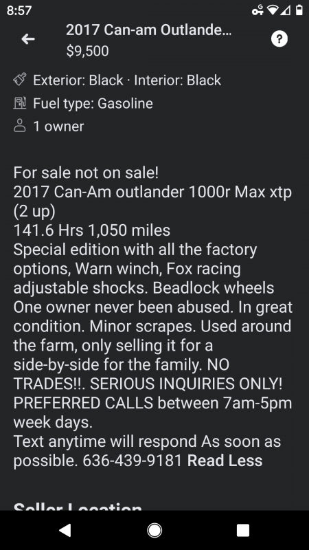Collapse description with Read Less

click(x=225, y=461)
